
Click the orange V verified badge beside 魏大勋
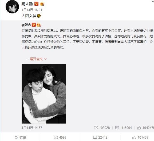pos(36,4)
